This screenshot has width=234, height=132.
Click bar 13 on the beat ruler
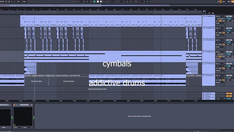[x=90, y=10]
